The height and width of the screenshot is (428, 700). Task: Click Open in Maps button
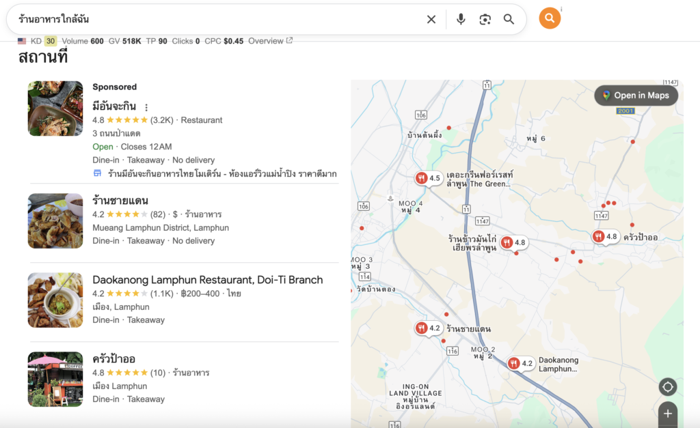(636, 96)
